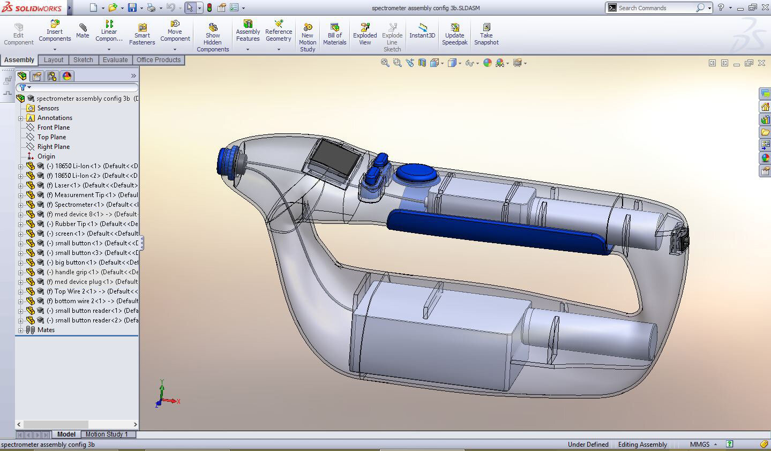Screen dimensions: 771x451
Task: Open the PropertyManager tab icon
Action: click(37, 76)
